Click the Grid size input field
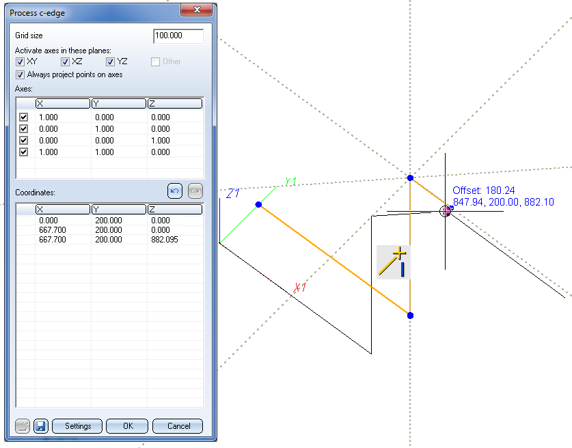This screenshot has height=448, width=572. click(178, 36)
